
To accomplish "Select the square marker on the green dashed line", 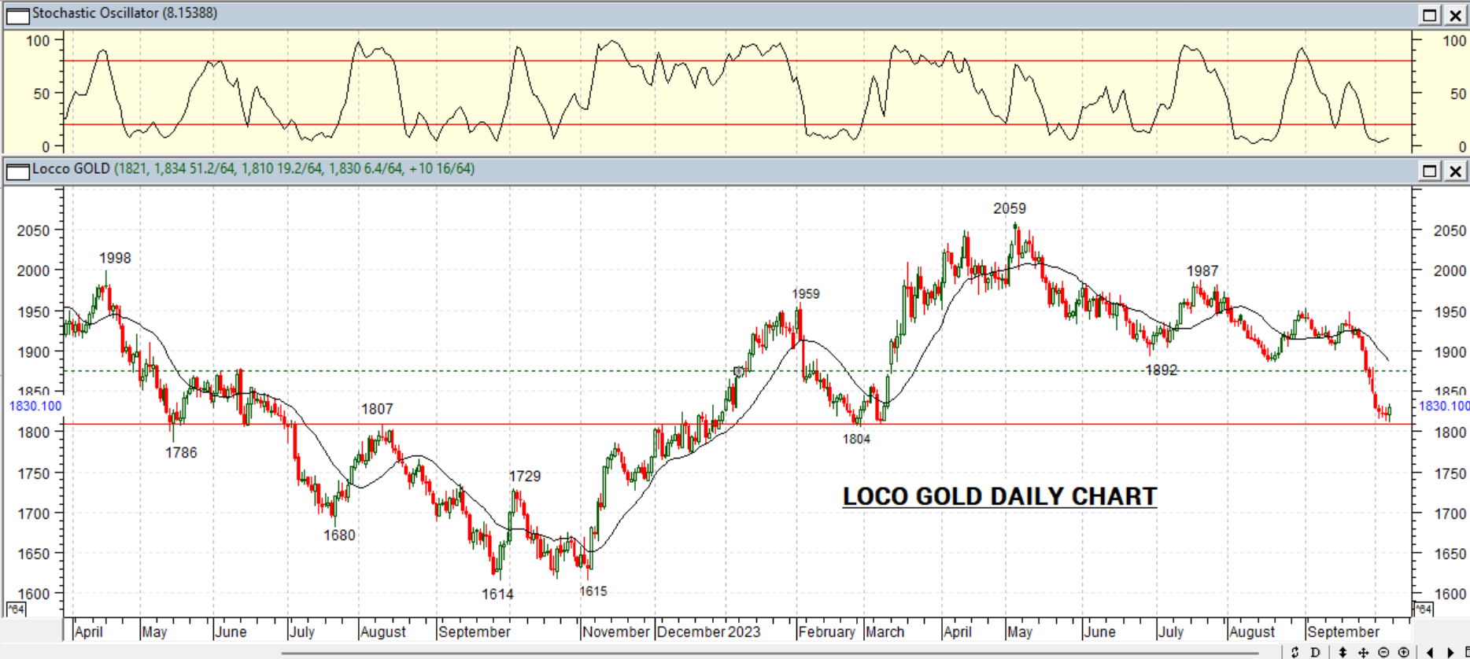I will pos(738,371).
